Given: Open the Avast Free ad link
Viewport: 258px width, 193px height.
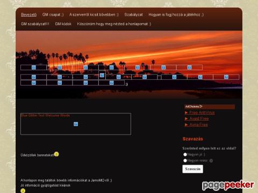Looking at the screenshot, I should [199, 118].
